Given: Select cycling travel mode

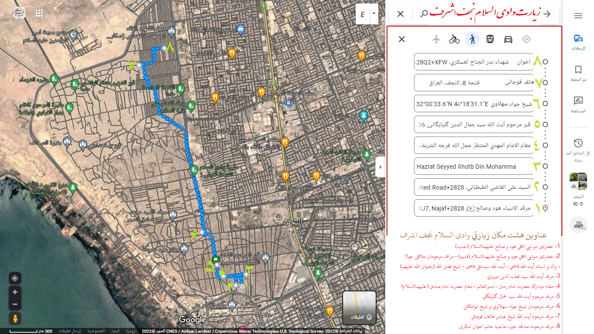Looking at the screenshot, I should click(x=454, y=39).
